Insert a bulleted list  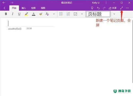point(61,14)
